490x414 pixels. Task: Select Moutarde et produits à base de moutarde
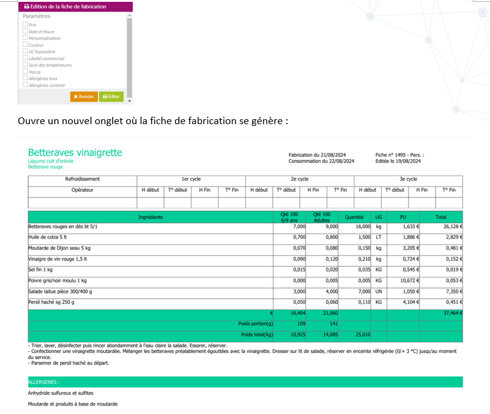pos(73,404)
